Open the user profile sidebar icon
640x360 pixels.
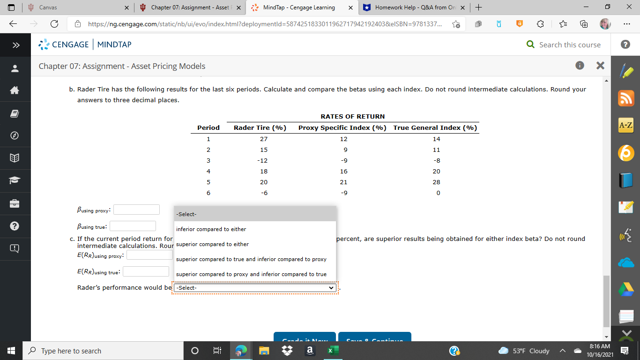tap(15, 69)
